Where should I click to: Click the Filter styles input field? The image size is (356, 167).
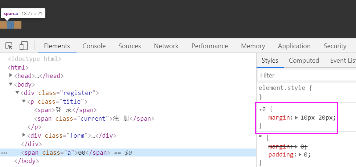[307, 75]
